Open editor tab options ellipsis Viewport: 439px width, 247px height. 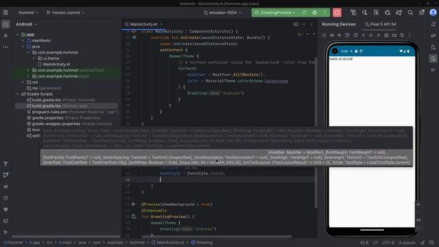coord(311,25)
